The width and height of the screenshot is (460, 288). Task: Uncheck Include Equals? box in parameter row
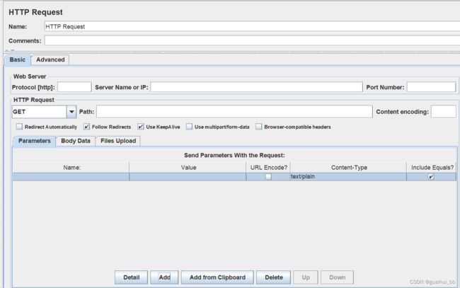click(x=431, y=177)
